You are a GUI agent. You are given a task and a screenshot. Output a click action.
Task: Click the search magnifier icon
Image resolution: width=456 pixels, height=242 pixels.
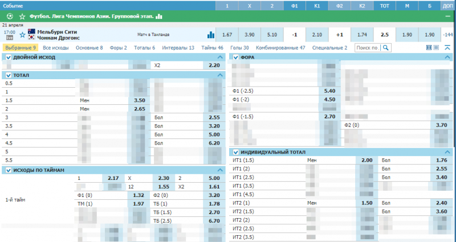click(385, 48)
